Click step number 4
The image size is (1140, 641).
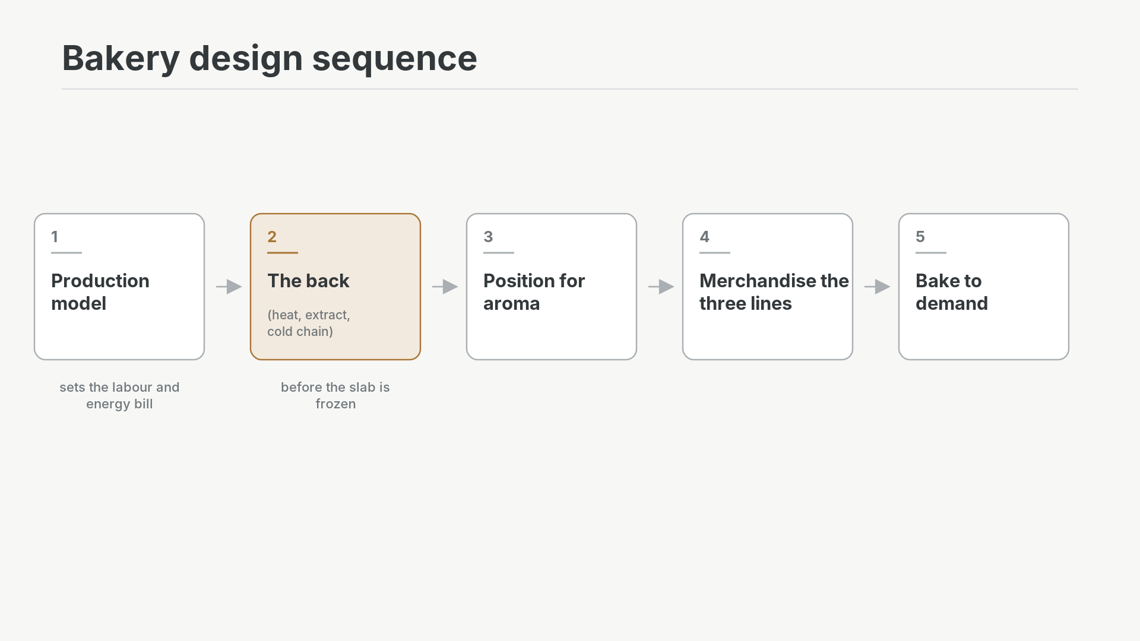point(704,237)
